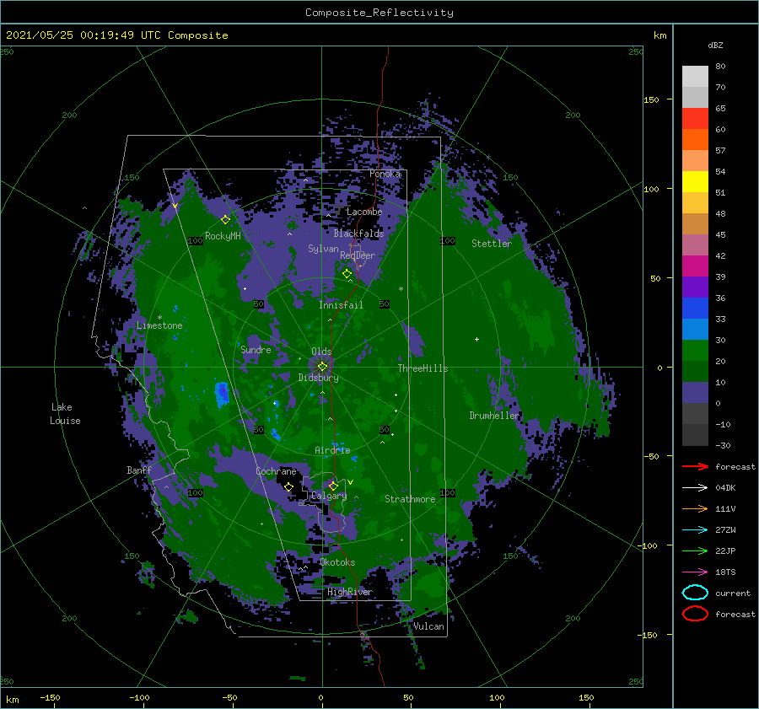This screenshot has width=759, height=709.
Task: Click the white 04DK arrow icon
Action: tap(695, 487)
